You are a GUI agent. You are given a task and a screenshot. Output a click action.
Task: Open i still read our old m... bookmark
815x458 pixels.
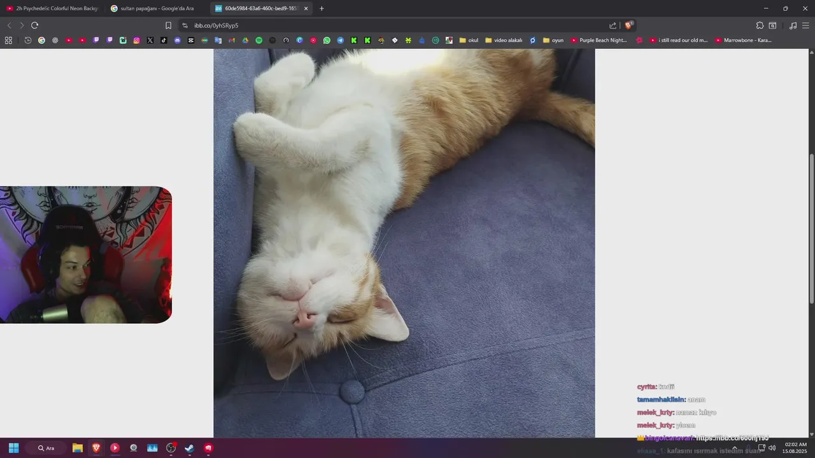pyautogui.click(x=678, y=40)
